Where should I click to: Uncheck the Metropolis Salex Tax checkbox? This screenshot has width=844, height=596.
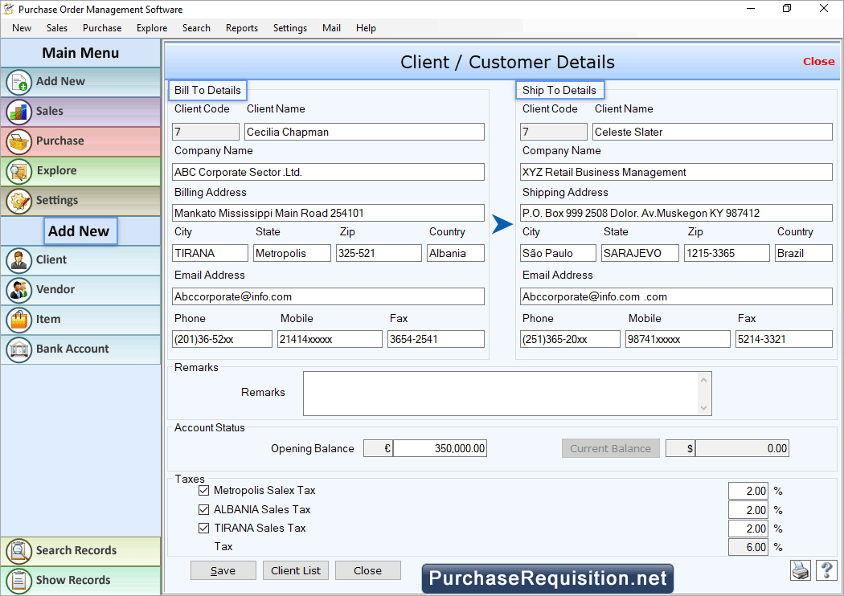(x=203, y=490)
